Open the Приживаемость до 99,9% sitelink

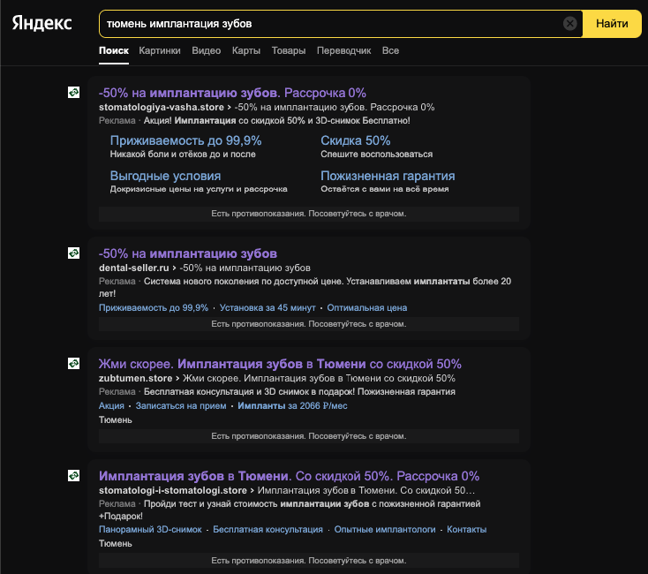pos(185,140)
